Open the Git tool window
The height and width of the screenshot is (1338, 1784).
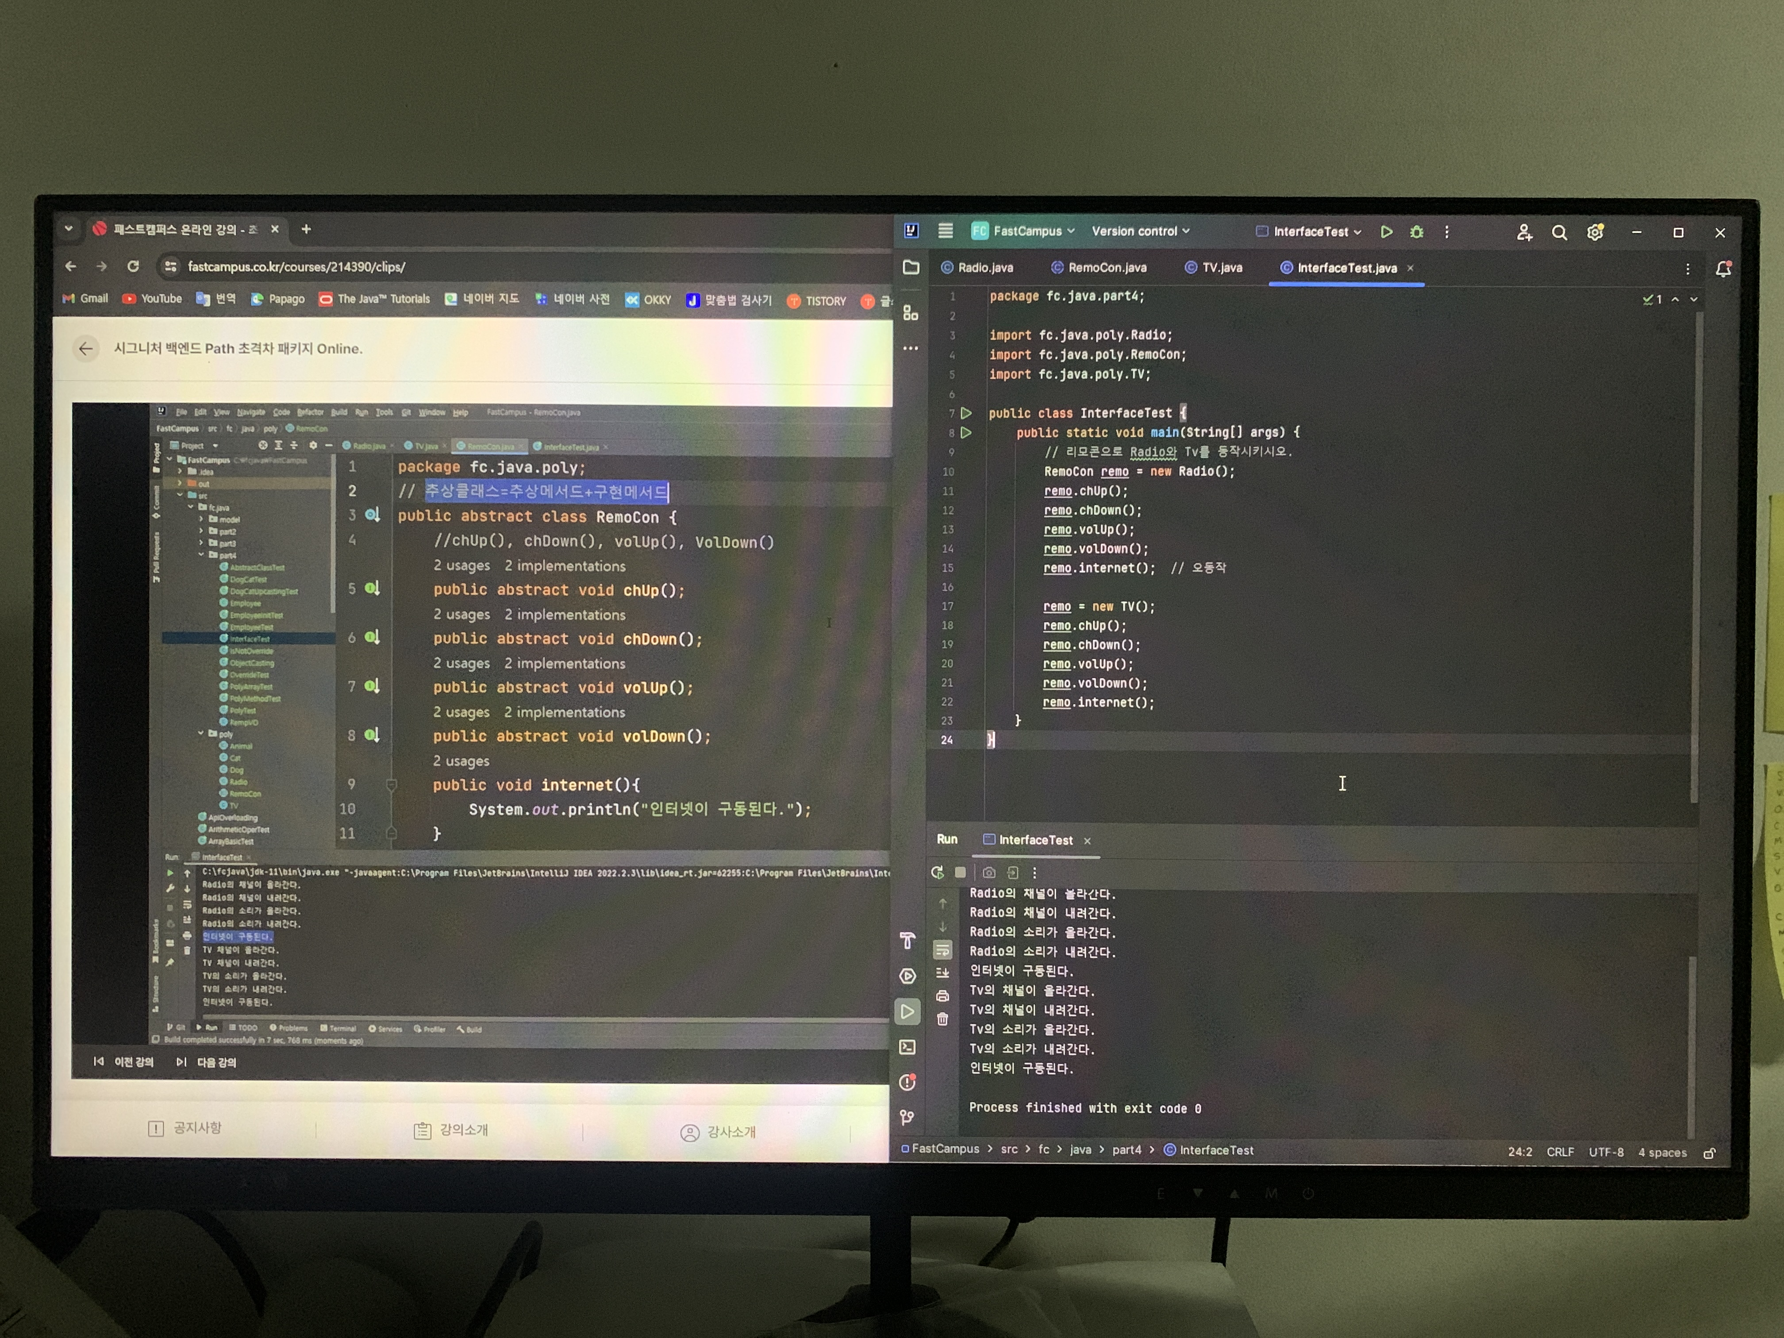point(907,1117)
